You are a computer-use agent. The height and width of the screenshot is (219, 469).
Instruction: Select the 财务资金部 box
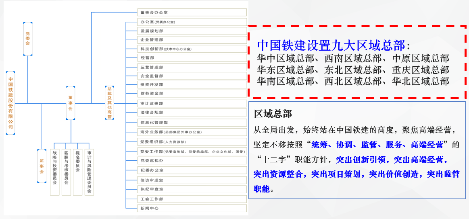pos(192,94)
